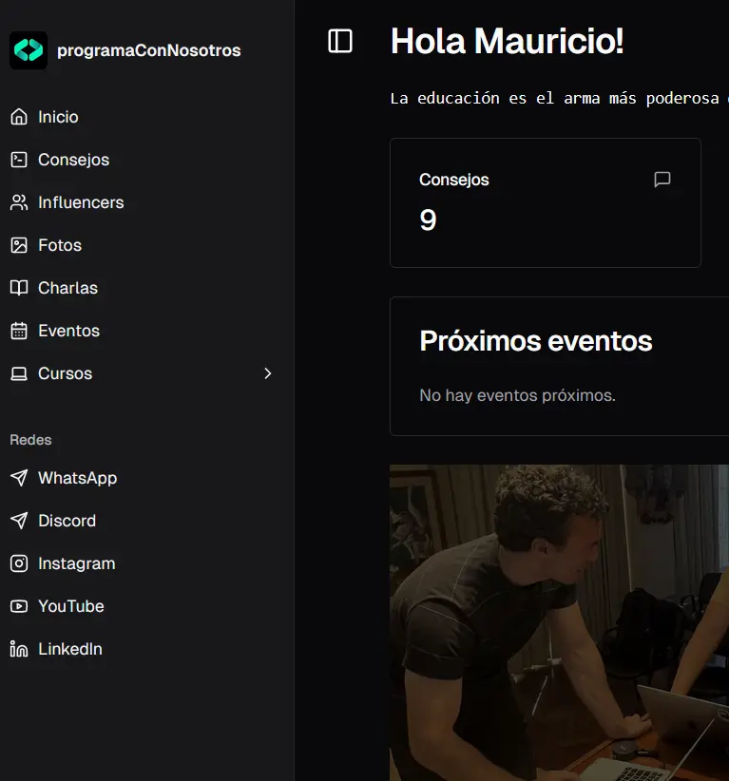This screenshot has width=729, height=781.
Task: Toggle the sidebar panel button
Action: tap(340, 41)
